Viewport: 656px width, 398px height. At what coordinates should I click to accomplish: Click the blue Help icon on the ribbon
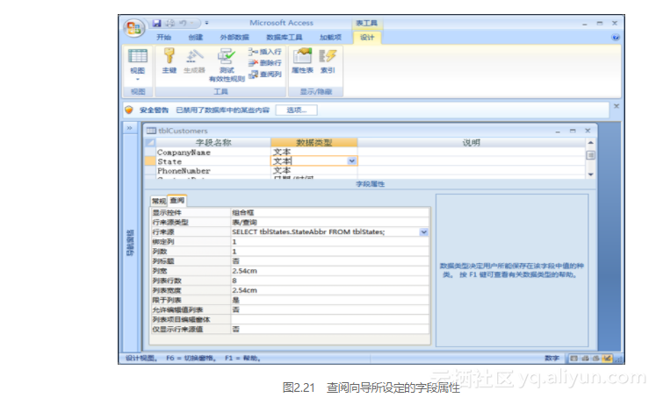[x=616, y=37]
